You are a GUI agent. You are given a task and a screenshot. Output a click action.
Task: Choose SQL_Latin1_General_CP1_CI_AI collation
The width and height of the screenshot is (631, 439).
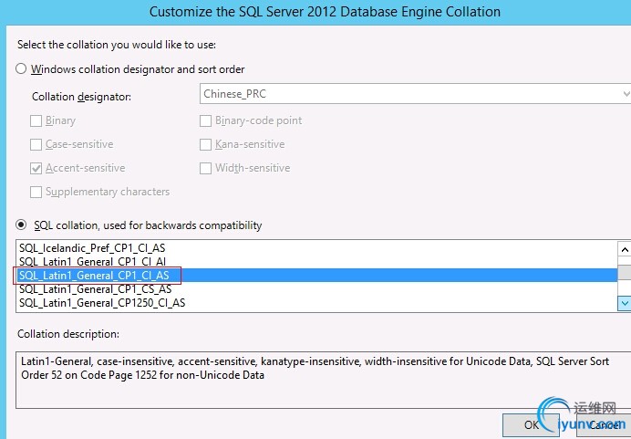tap(94, 262)
